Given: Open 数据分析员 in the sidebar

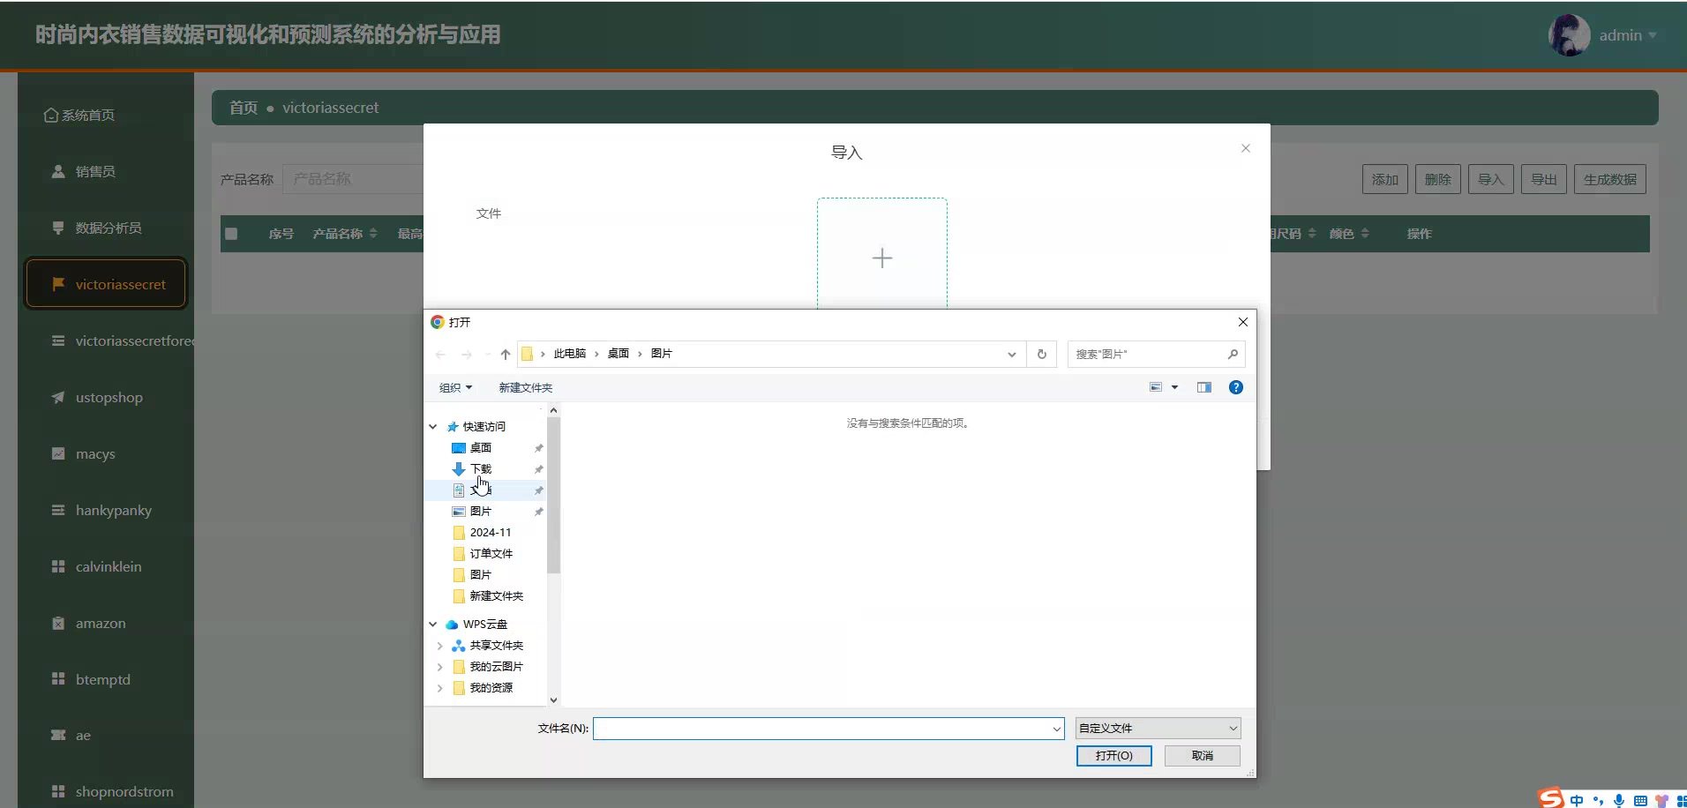Looking at the screenshot, I should pyautogui.click(x=106, y=228).
